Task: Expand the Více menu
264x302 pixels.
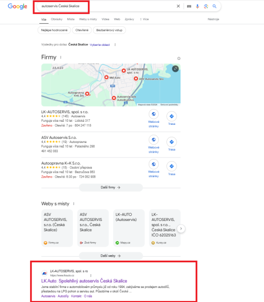Action: pos(144,19)
